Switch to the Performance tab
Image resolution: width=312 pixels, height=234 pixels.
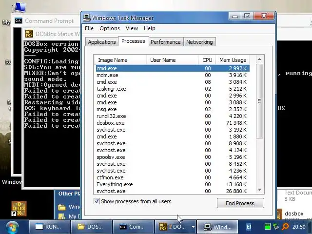(x=166, y=42)
